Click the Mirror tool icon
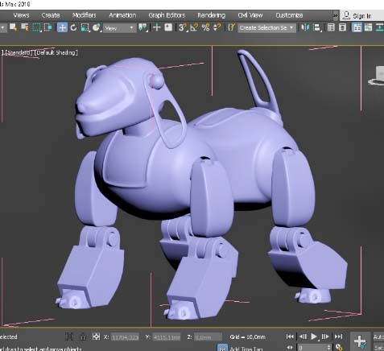 click(x=305, y=27)
